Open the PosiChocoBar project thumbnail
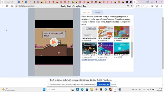The image size is (164, 92). [x=106, y=48]
